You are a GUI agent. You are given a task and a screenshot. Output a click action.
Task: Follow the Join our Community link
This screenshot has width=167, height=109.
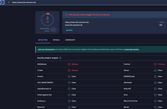tap(46, 49)
